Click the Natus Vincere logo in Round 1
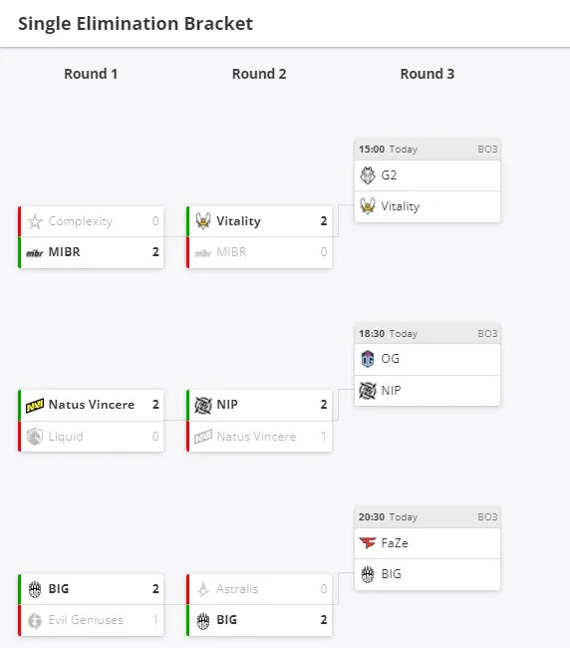The height and width of the screenshot is (648, 570). coord(35,406)
